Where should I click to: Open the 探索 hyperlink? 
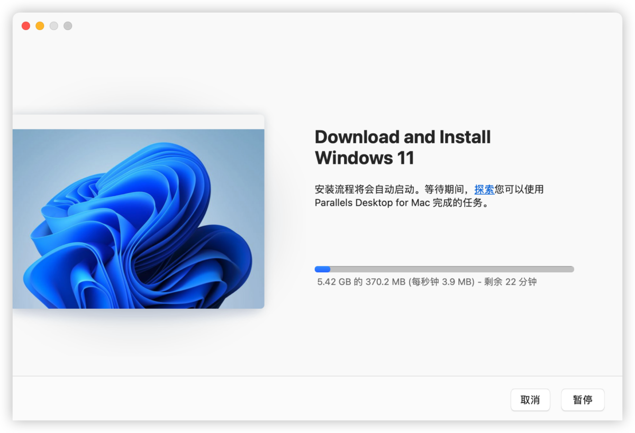[484, 189]
